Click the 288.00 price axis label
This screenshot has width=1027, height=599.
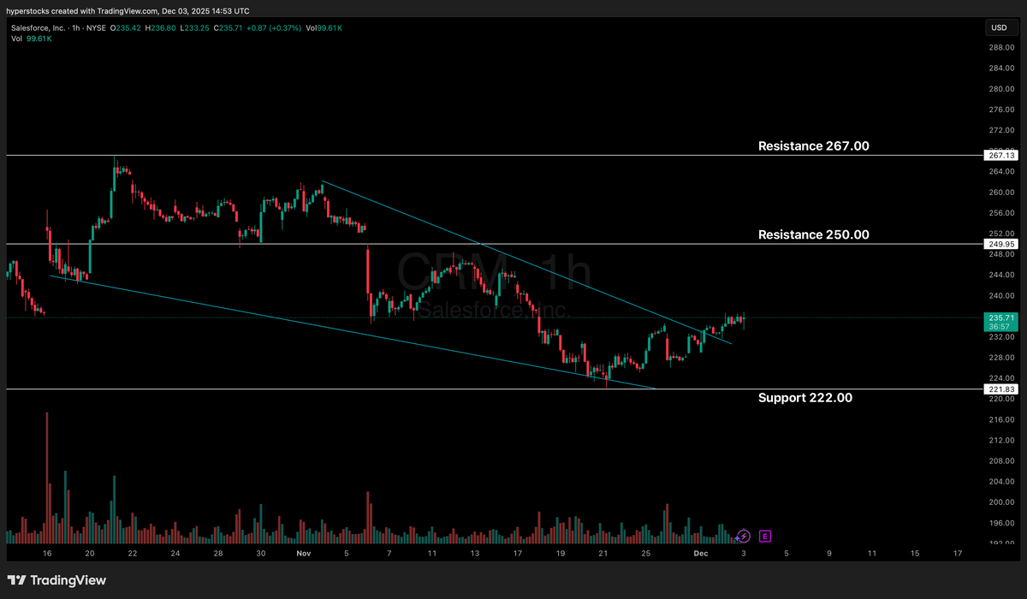coord(1002,47)
